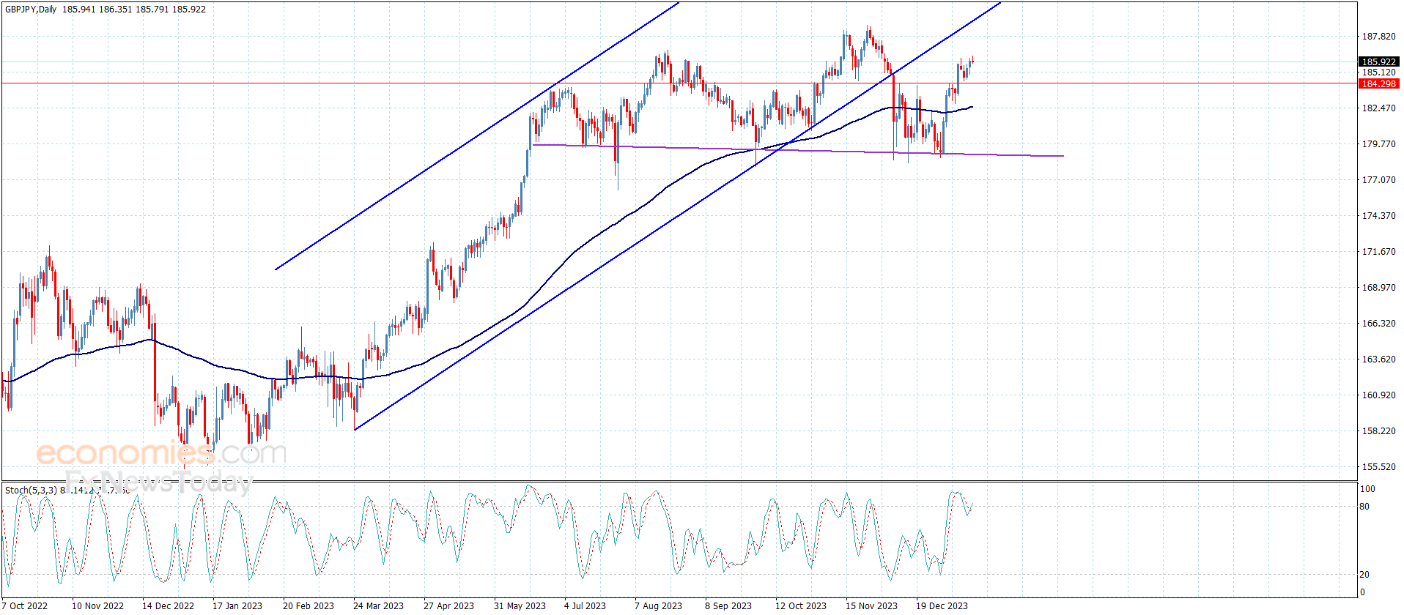Select the lower blue channel trendline

coord(678,216)
